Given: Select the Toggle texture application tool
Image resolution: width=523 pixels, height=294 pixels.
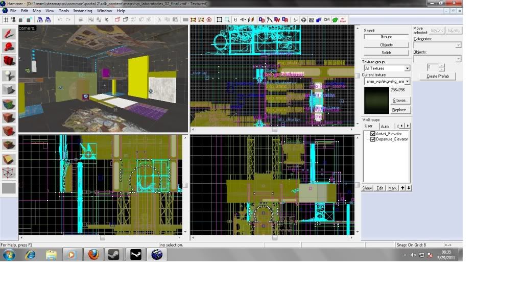Looking at the screenshot, I should (9, 104).
